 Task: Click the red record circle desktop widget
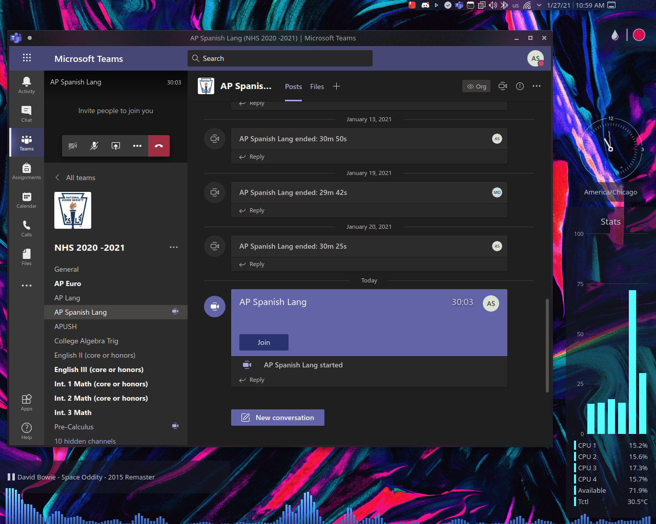click(x=639, y=35)
